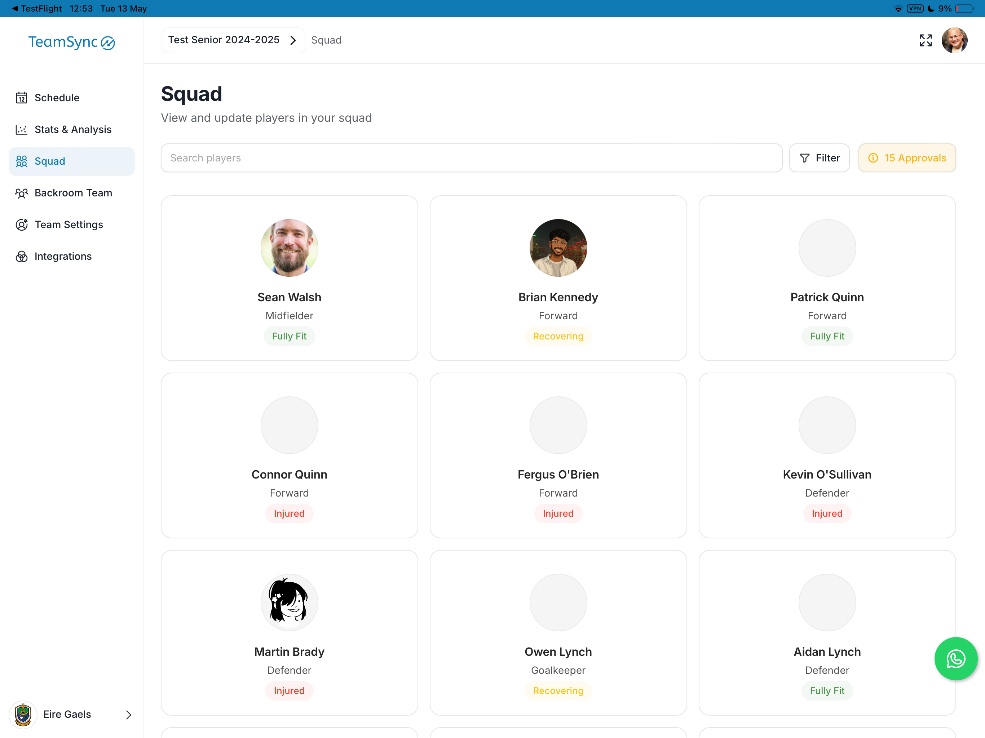Viewport: 985px width, 738px height.
Task: Click Owen Lynch's placeholder avatar
Action: [558, 602]
